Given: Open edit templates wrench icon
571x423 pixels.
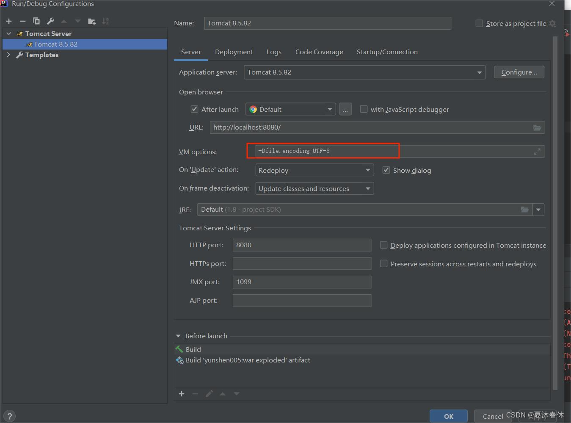Looking at the screenshot, I should point(50,21).
